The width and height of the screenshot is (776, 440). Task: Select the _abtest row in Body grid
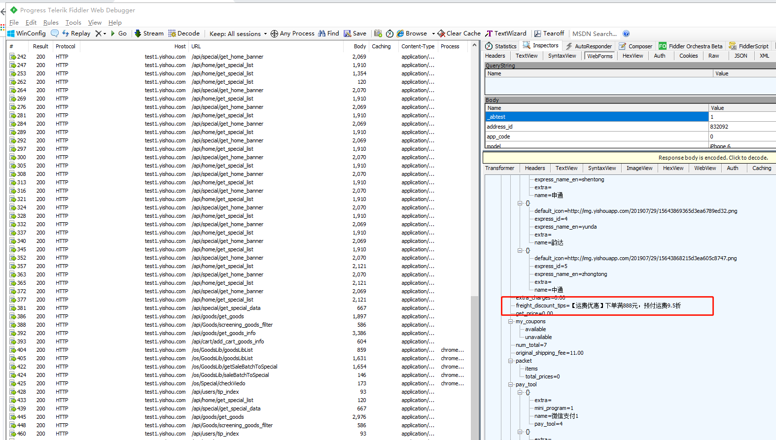(630, 117)
